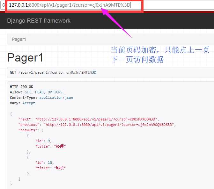This screenshot has height=189, width=214.
Task: Open the previous page cursor URL link
Action: click(x=109, y=125)
